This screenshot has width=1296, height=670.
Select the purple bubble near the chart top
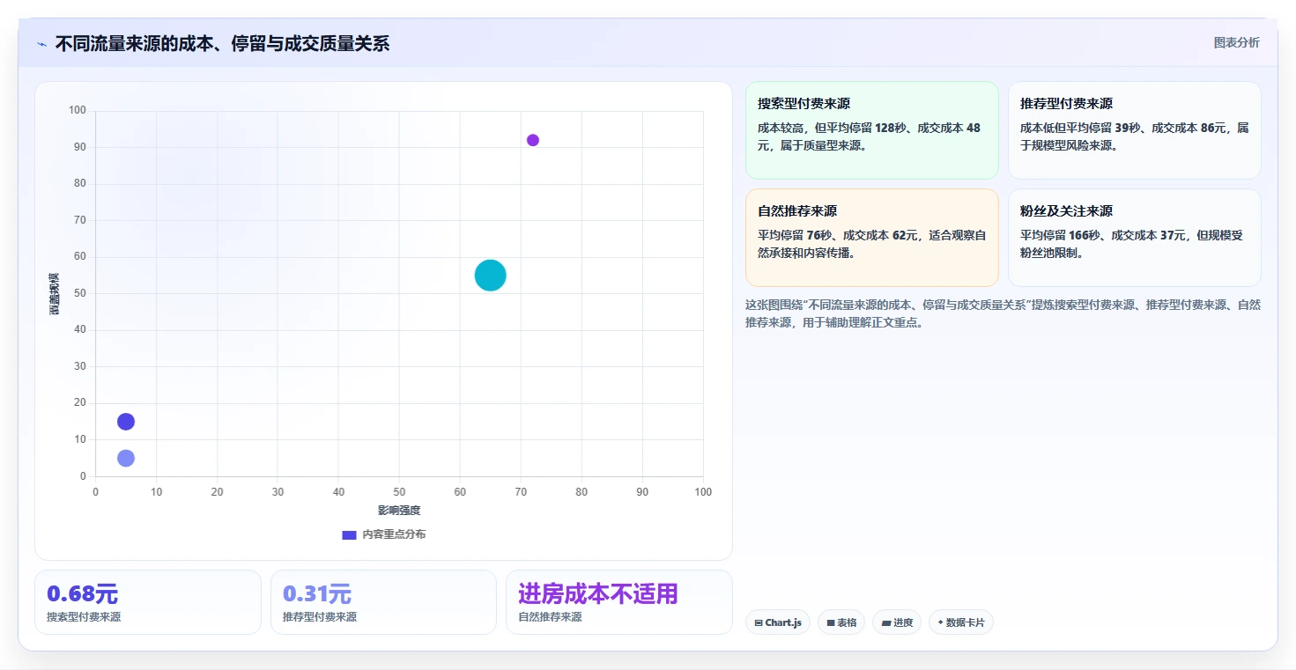coord(533,140)
